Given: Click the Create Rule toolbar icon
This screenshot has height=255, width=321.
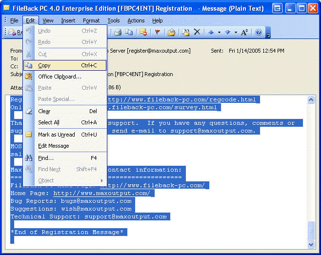Looking at the screenshot, I should point(186,32).
